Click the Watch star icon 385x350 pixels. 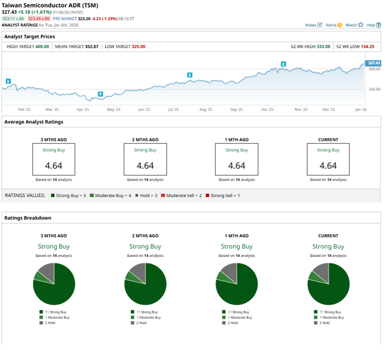coord(360,25)
